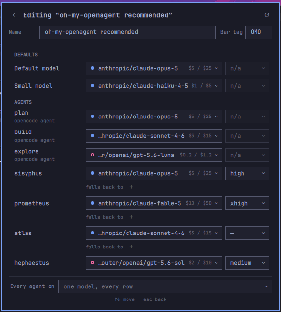Click the 'Small model' label

tap(33, 86)
